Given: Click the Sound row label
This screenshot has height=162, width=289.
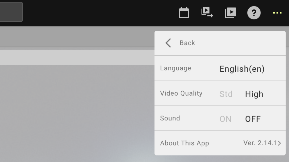Looking at the screenshot, I should click(x=170, y=118).
